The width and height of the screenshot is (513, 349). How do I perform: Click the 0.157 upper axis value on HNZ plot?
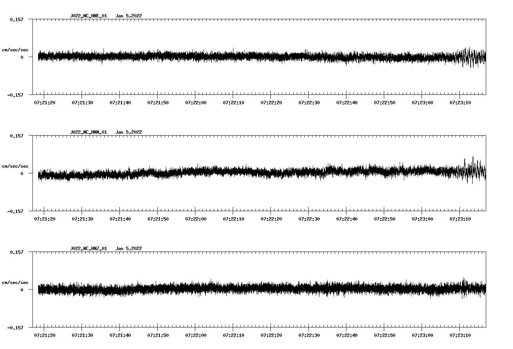17,252
